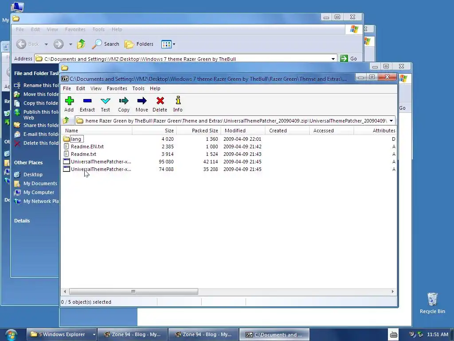This screenshot has width=454, height=341.
Task: Select the 74 088 byte UniversalThemePatcher file
Action: point(97,169)
